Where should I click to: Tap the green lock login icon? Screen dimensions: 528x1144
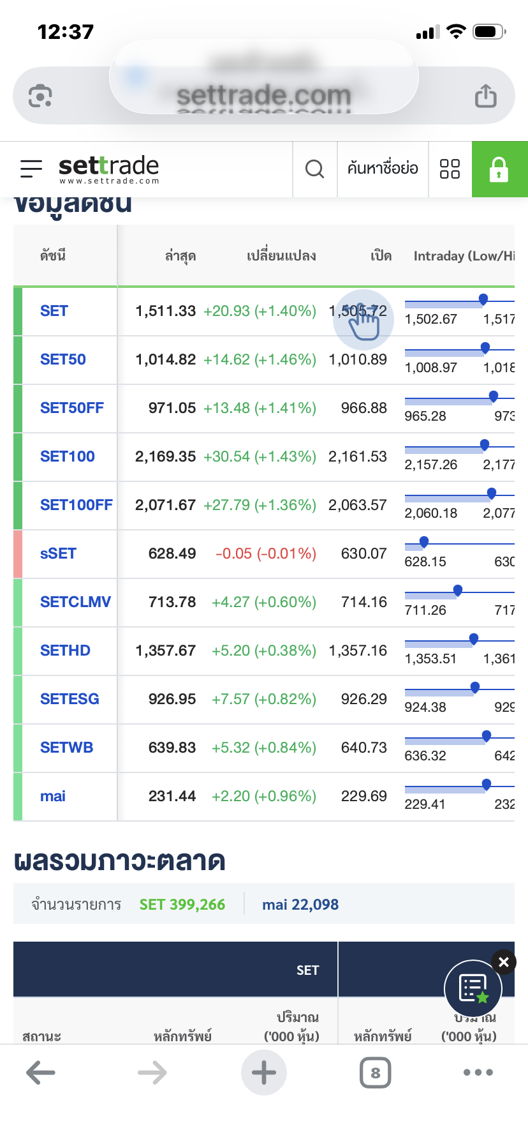click(x=499, y=169)
